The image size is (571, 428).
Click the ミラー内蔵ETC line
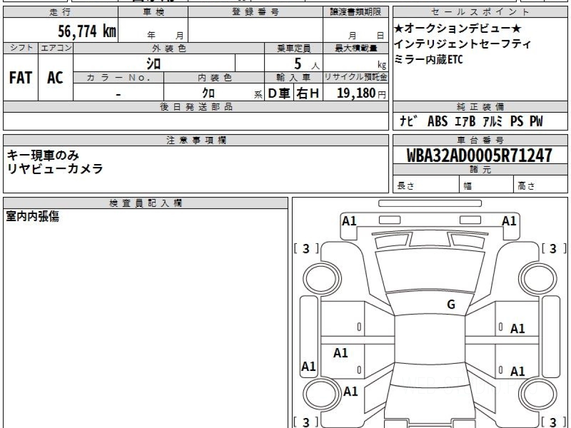point(429,59)
